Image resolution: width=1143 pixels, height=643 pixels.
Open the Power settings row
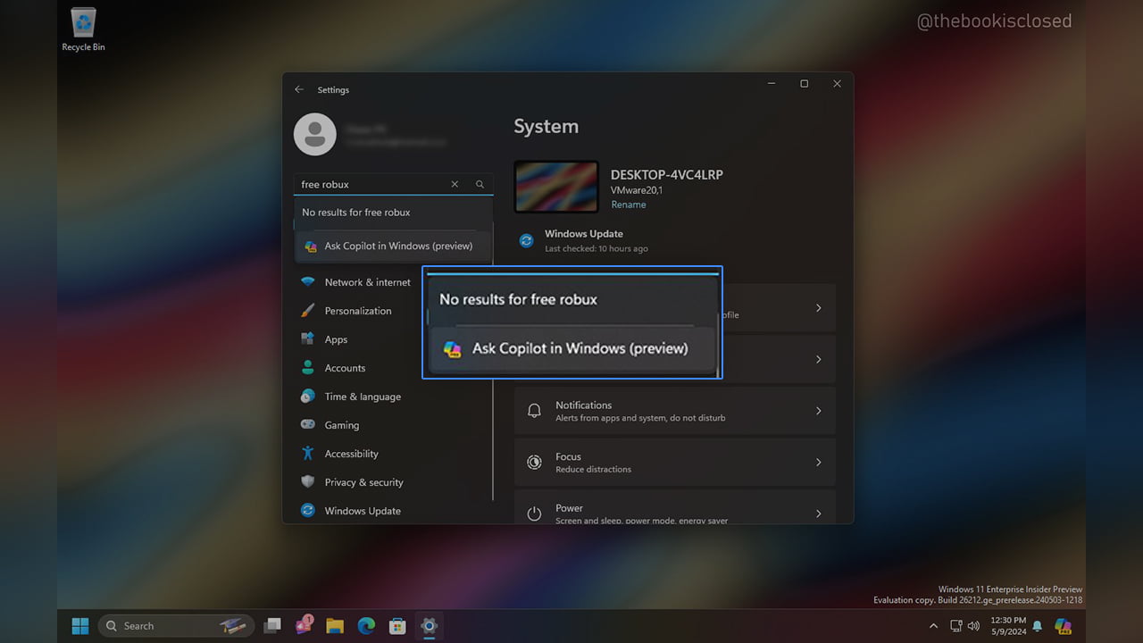click(x=675, y=507)
